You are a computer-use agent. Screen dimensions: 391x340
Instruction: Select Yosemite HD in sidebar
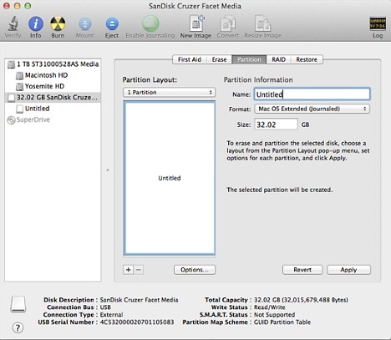pos(53,86)
